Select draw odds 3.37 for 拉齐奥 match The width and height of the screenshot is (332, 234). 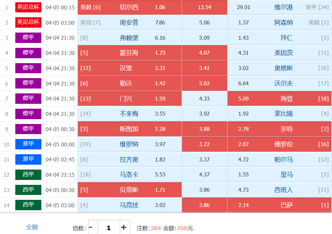pos(204,159)
